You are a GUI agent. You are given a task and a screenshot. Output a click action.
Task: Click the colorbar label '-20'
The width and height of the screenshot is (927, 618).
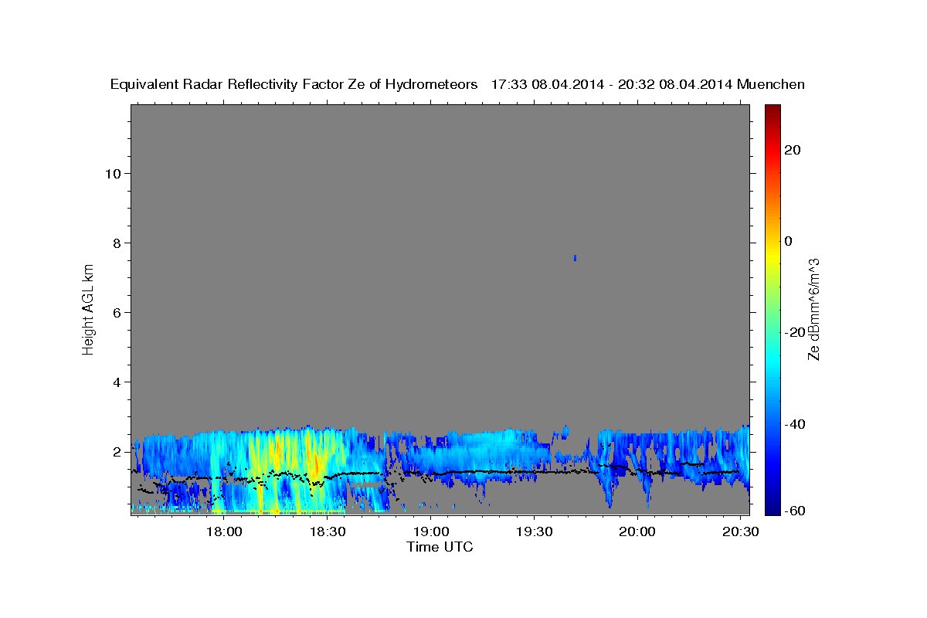(x=794, y=332)
